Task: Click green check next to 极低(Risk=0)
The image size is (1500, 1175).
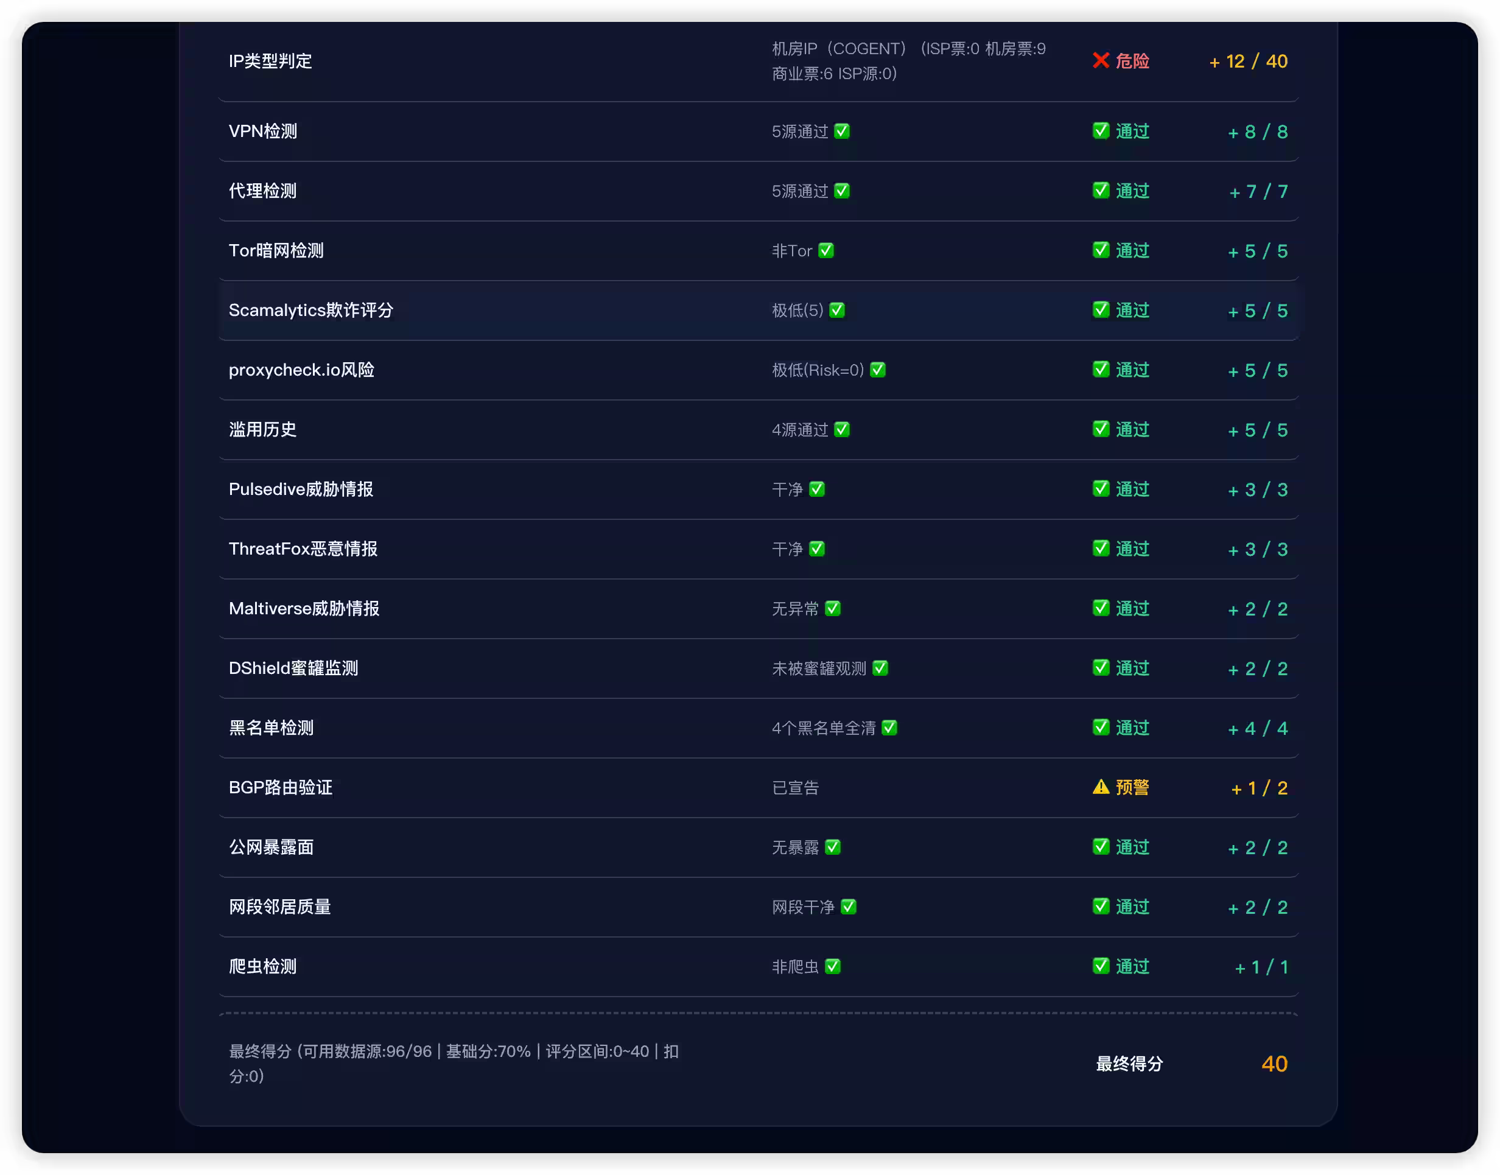Action: (x=877, y=370)
